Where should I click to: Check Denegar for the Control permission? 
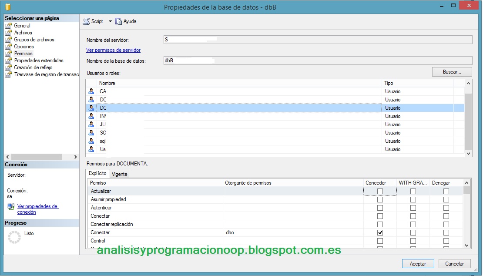pyautogui.click(x=446, y=240)
